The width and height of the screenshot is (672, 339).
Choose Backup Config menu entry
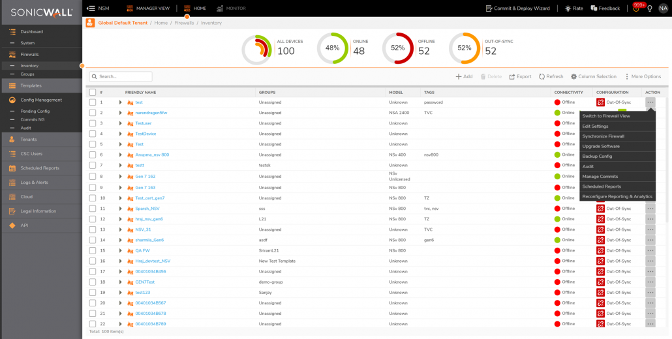coord(618,156)
